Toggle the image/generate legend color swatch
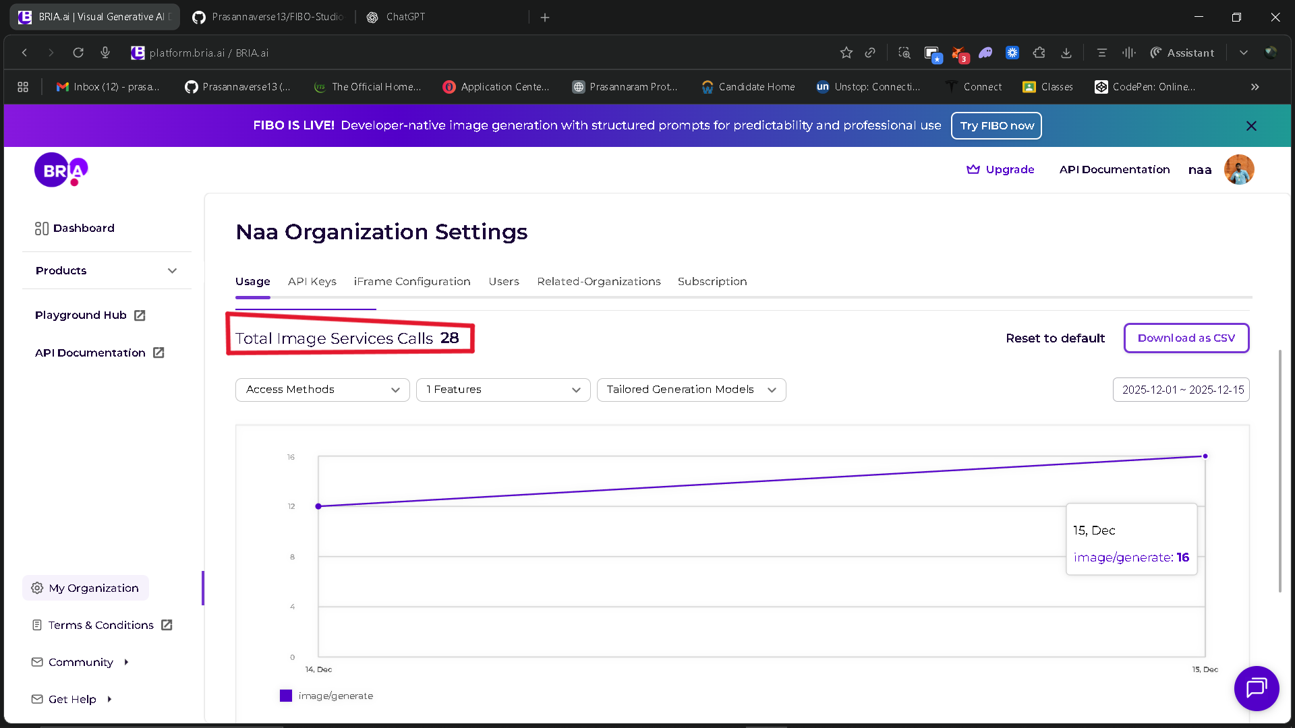Image resolution: width=1295 pixels, height=728 pixels. pos(286,696)
